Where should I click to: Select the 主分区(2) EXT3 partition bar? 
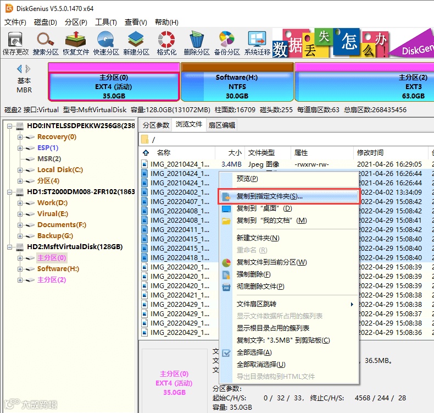pos(364,82)
